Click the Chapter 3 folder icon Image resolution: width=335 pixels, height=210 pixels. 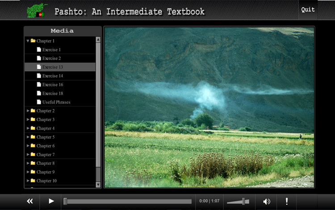33,119
